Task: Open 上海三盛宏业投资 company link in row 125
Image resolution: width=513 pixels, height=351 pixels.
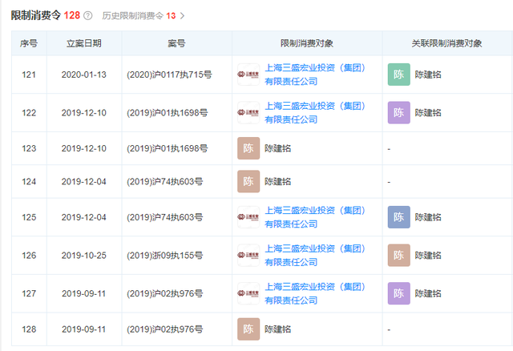Action: [315, 217]
